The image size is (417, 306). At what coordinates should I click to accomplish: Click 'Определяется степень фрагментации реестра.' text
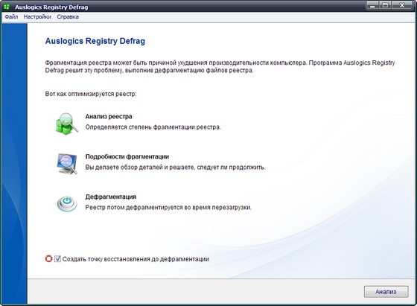coord(153,127)
